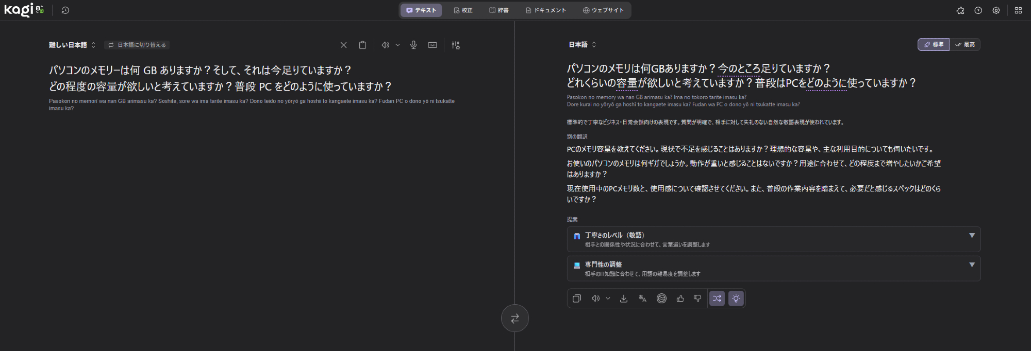This screenshot has height=351, width=1031.
Task: Open the virtual keyboard icon
Action: coord(433,45)
